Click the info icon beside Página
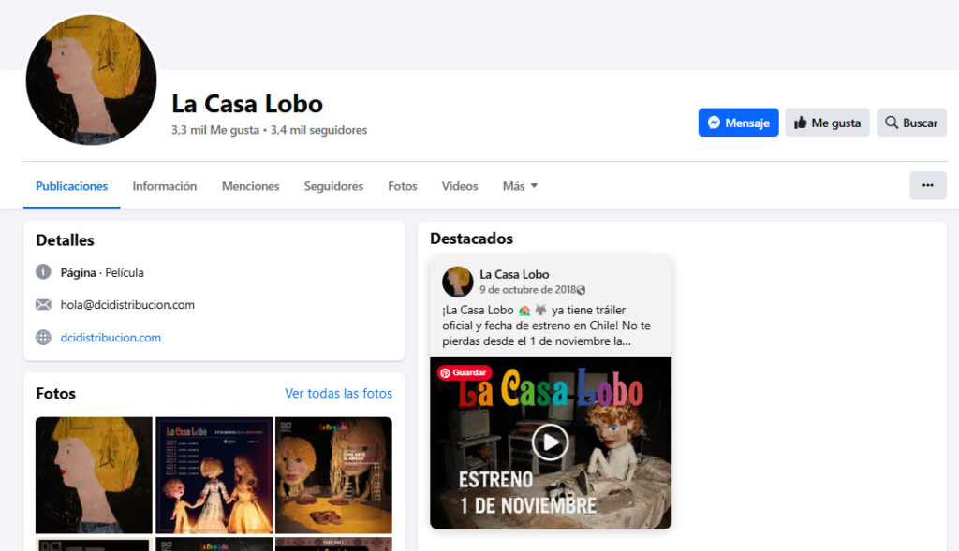 (43, 272)
